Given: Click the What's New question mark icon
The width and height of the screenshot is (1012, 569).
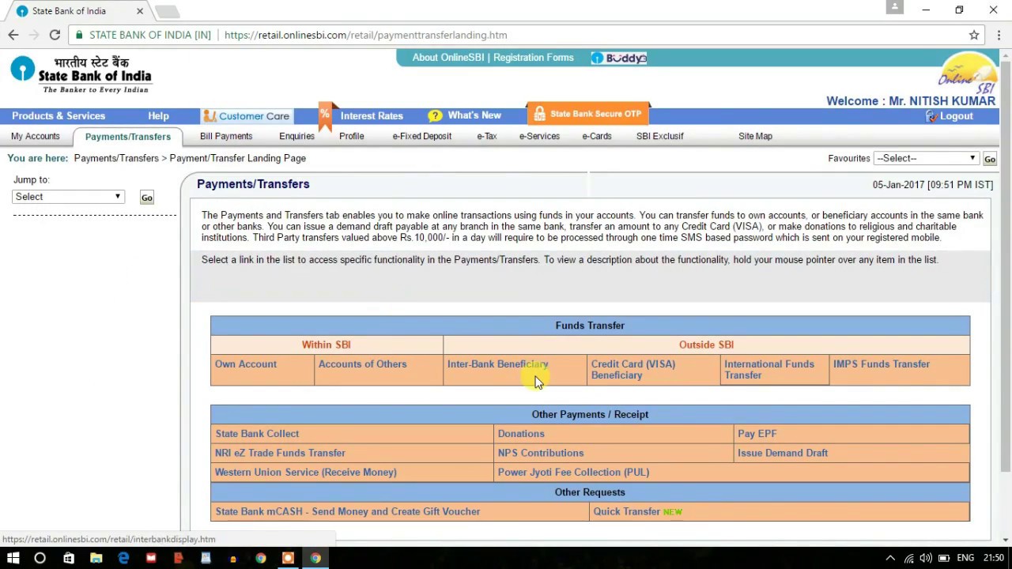Looking at the screenshot, I should (435, 116).
